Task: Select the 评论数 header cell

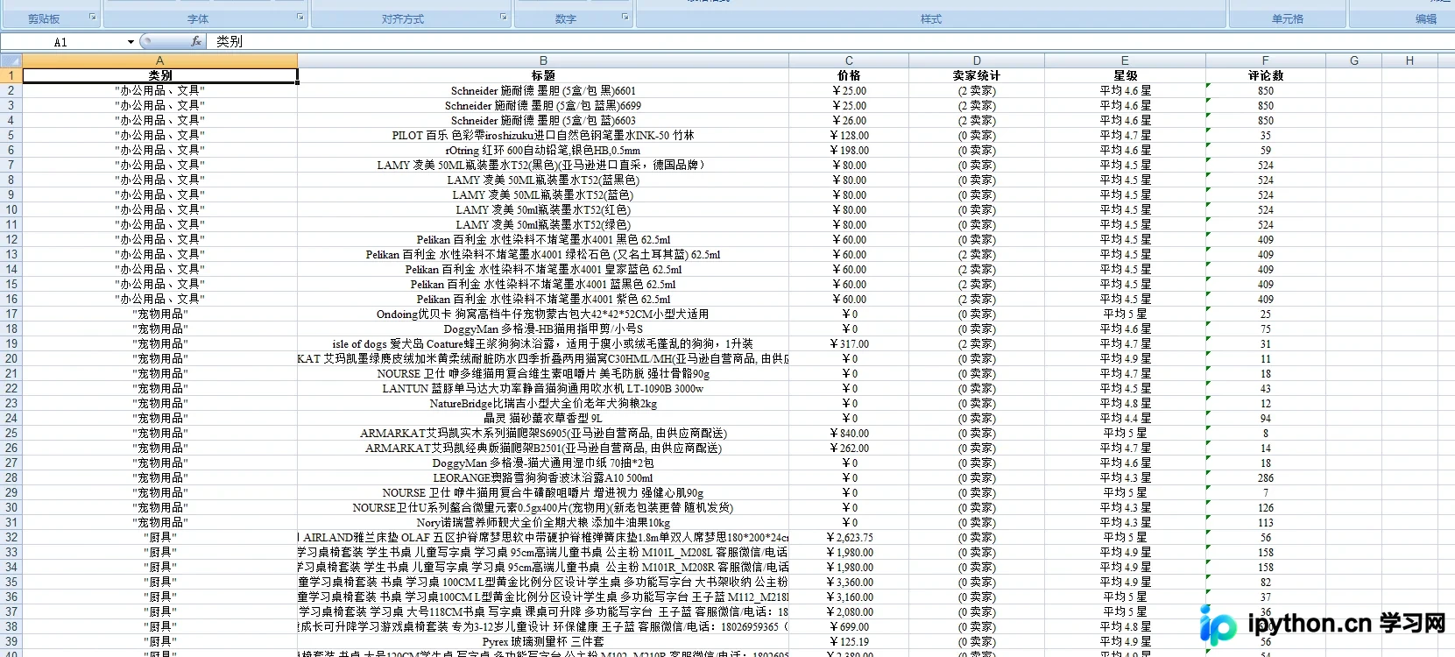Action: 1266,75
